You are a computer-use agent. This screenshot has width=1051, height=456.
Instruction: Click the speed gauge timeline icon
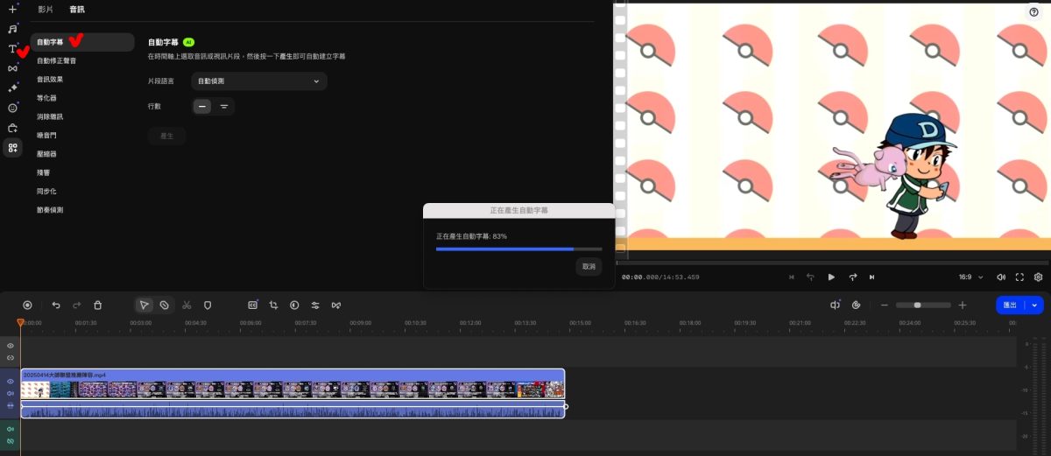[x=856, y=305]
